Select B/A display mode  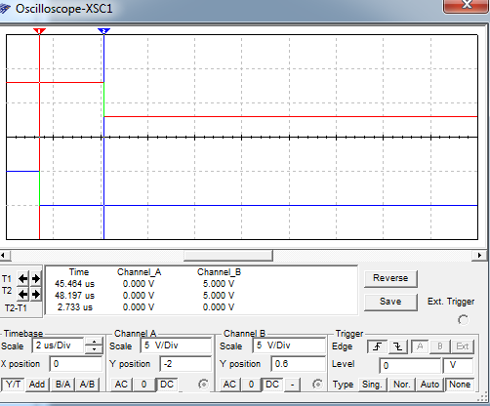(x=62, y=385)
